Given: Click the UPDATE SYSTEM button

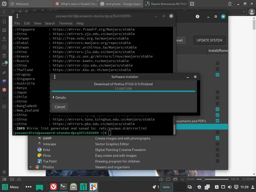Looking at the screenshot, I should pos(209,40).
